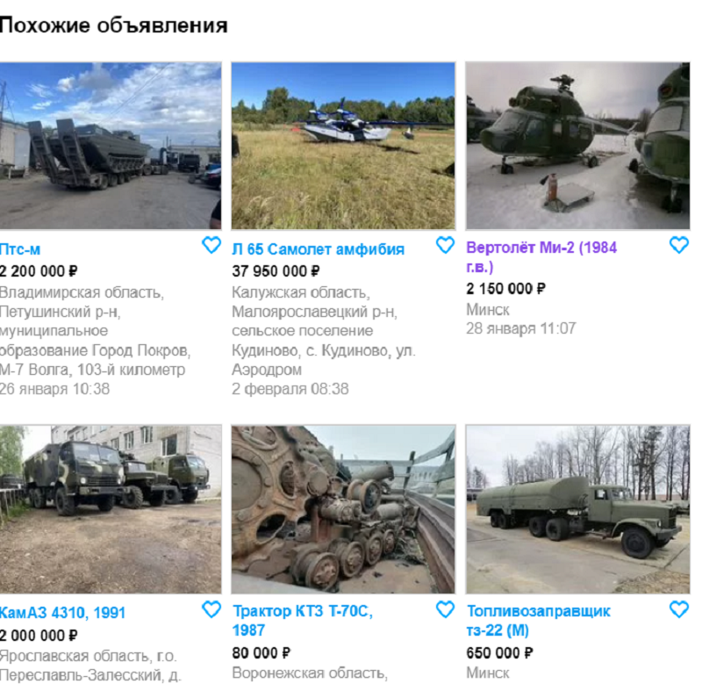Favorite the Трактор КТЗ Т-70С heart

[445, 609]
